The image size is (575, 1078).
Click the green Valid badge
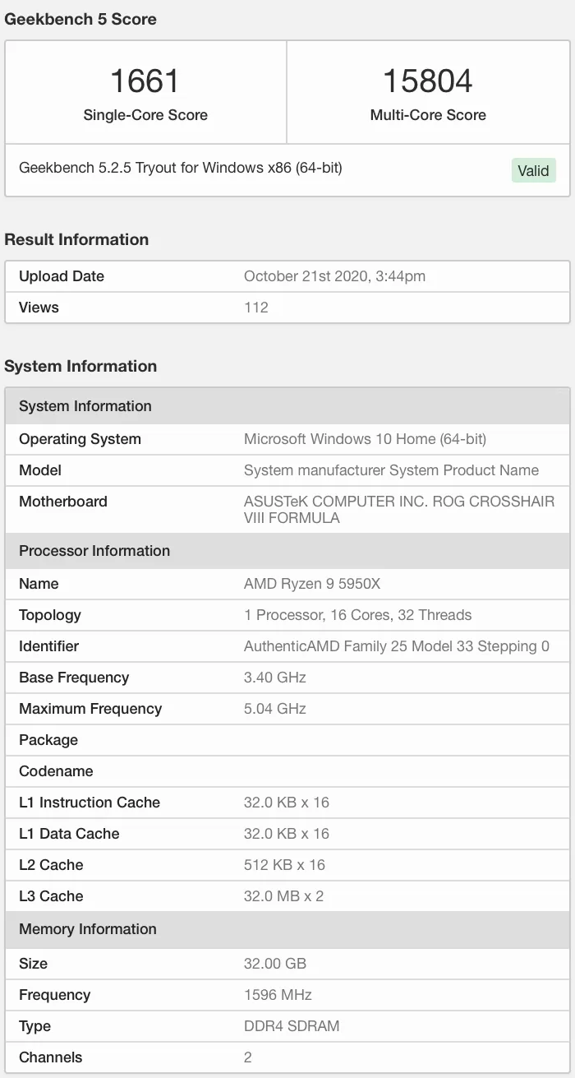coord(533,171)
